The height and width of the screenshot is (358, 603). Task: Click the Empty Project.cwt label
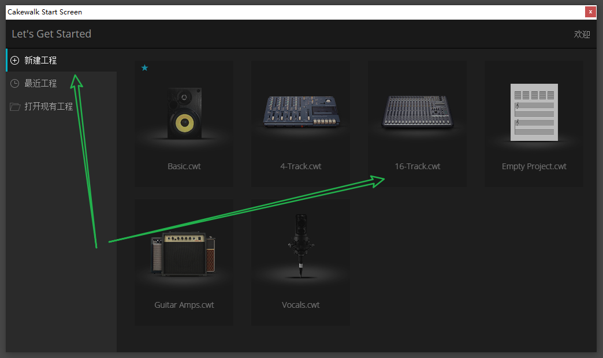click(534, 166)
